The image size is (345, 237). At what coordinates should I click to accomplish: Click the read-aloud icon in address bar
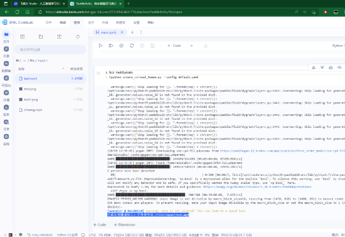coord(296,12)
